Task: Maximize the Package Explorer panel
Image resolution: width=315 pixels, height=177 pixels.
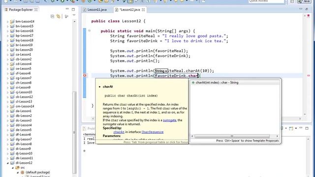Action: point(73,9)
